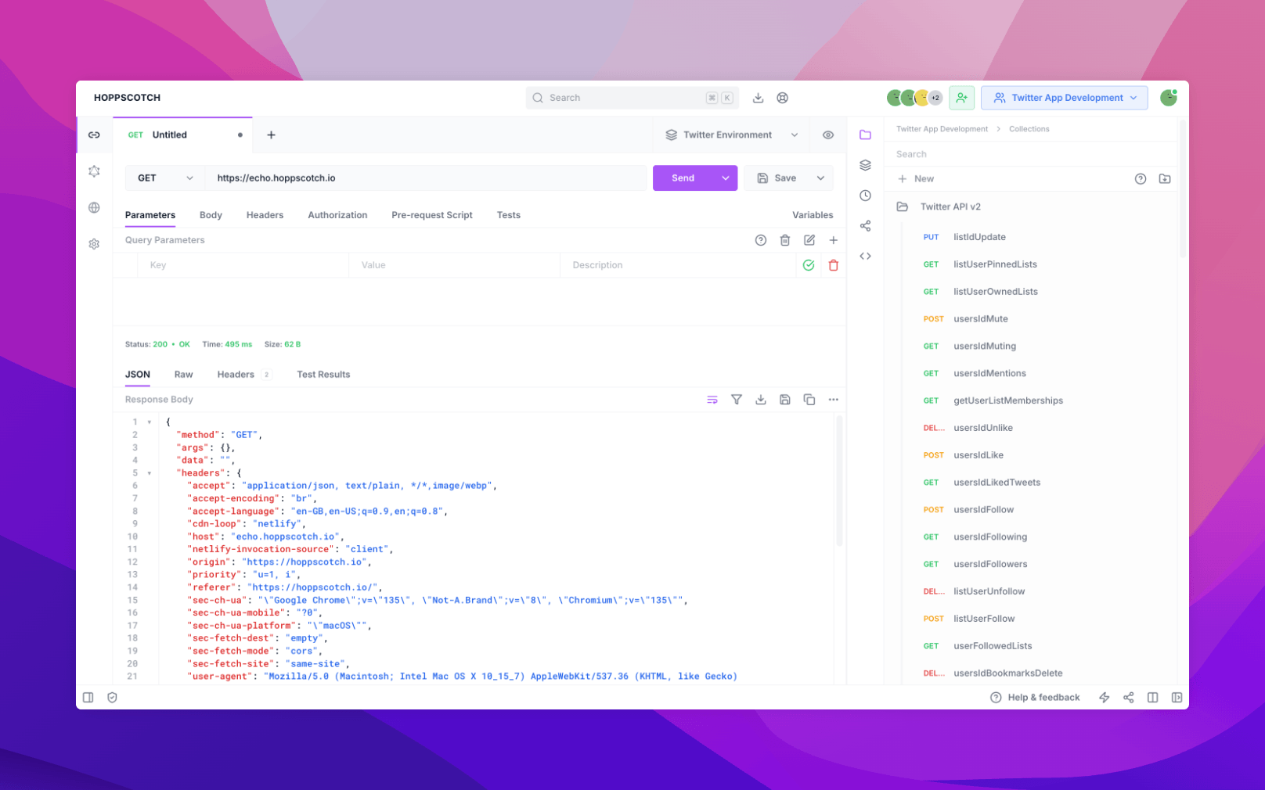
Task: Toggle right sidebar panel icon in the footer
Action: tap(1177, 698)
